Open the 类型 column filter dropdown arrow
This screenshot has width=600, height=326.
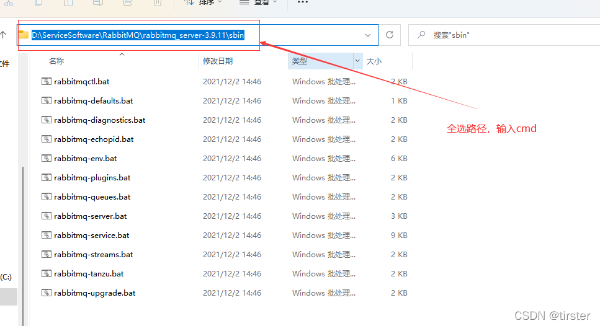[x=357, y=61]
